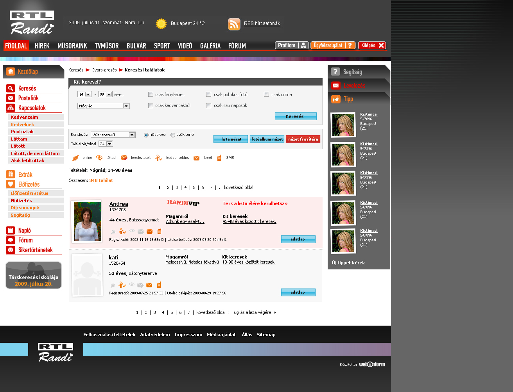The image size is (513, 392).
Task: Click the Előfizetés heart icon in sidebar
Action: 11,184
